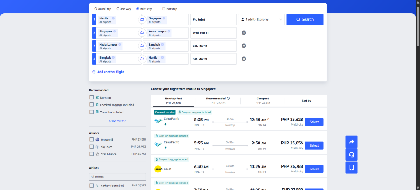Viewport: 420px width, 190px height.
Task: Click the Cebu Pacific logo on 5:55 AM flight
Action: click(158, 145)
